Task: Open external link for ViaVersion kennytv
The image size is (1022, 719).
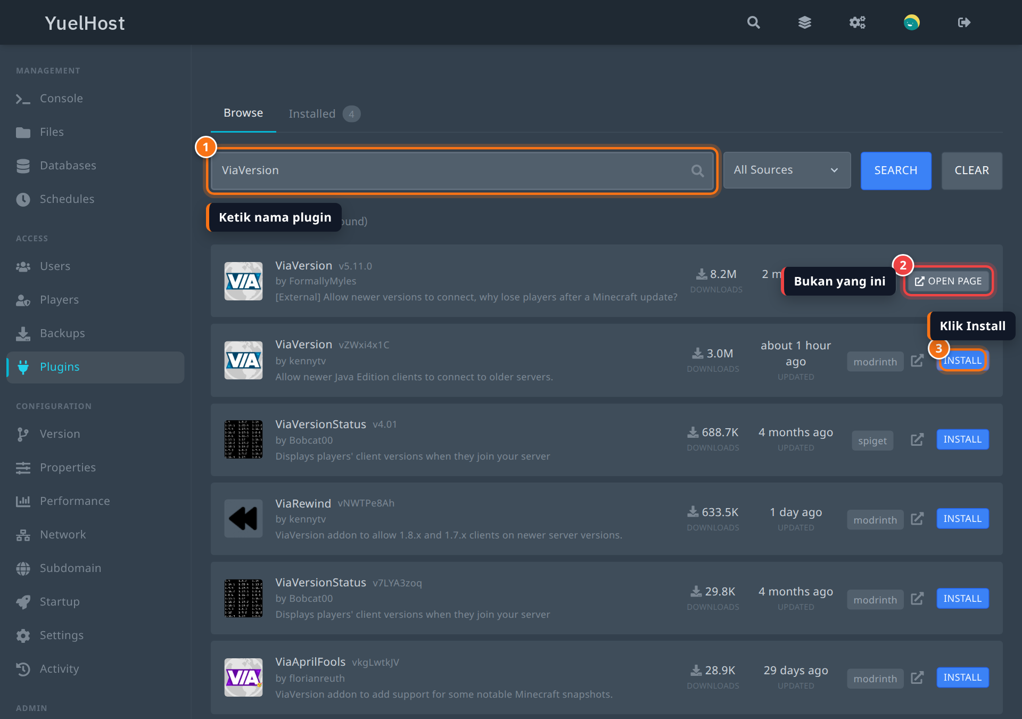Action: pyautogui.click(x=917, y=361)
